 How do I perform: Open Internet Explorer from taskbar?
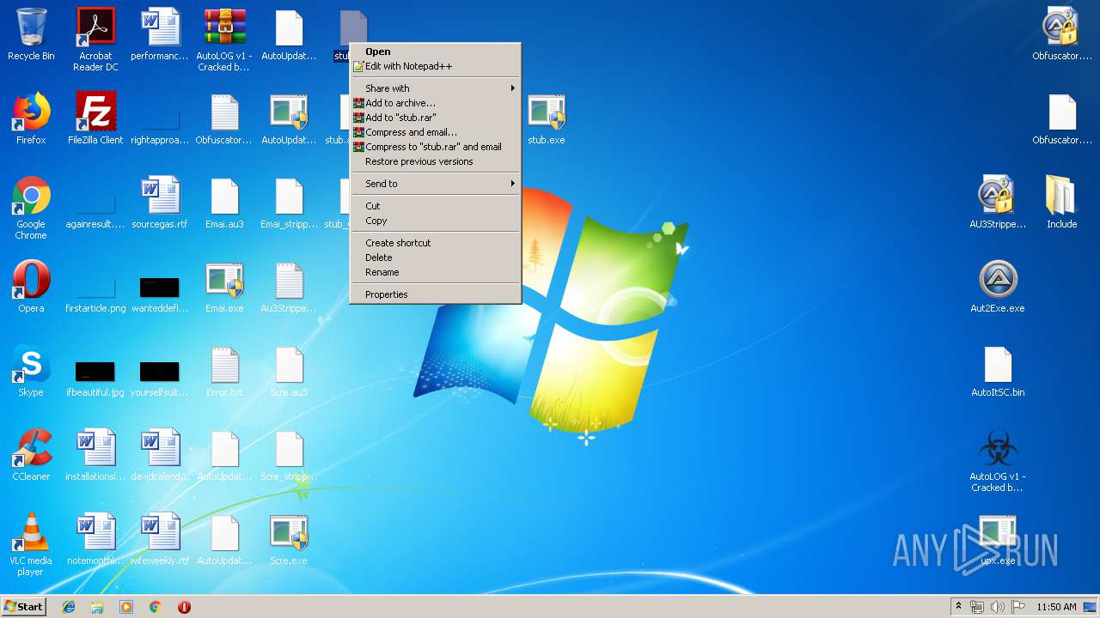(x=69, y=607)
